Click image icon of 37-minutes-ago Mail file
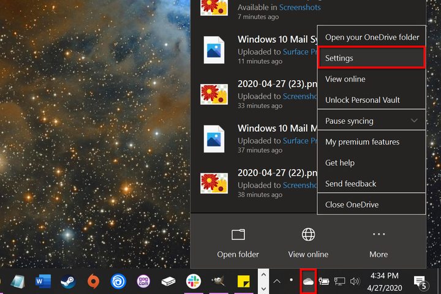Screen dimensions: 441x294 click(214, 138)
